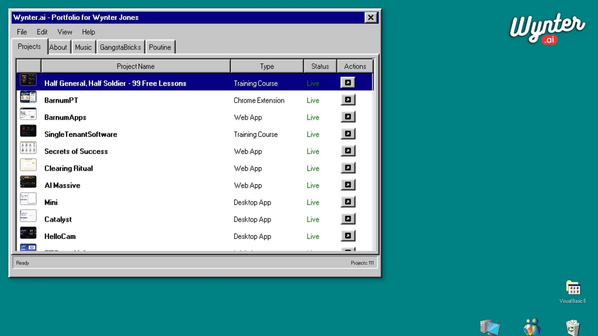Image resolution: width=598 pixels, height=336 pixels.
Task: Click the AI Massive thumbnail
Action: click(x=28, y=182)
